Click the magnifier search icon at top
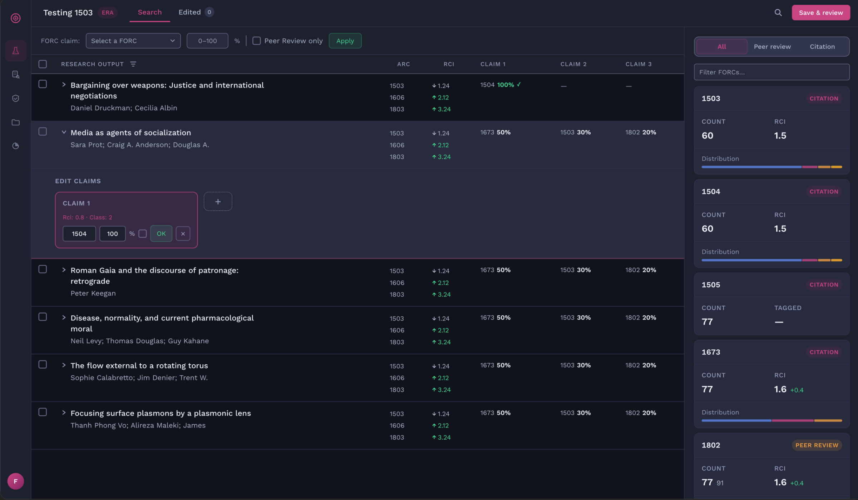 [778, 12]
